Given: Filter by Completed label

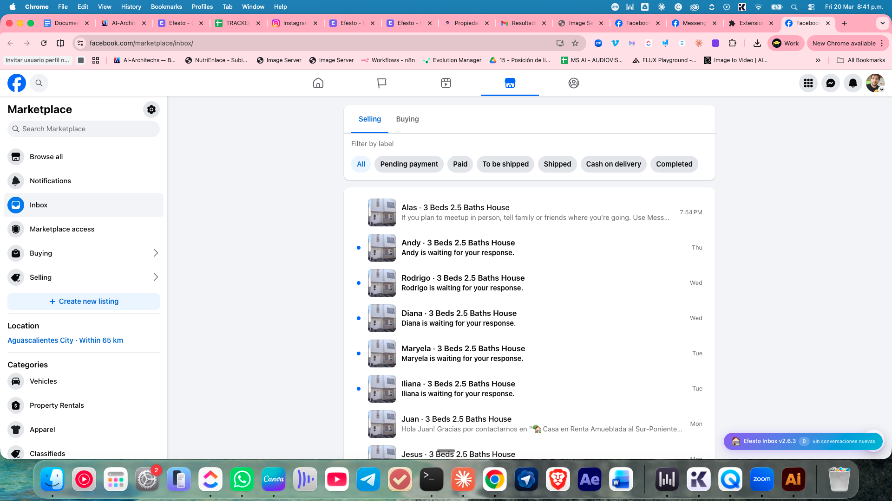Looking at the screenshot, I should [x=674, y=164].
